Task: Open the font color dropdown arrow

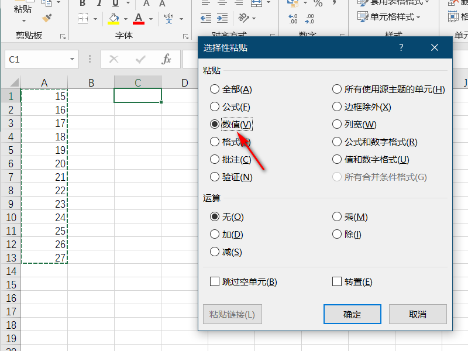Action: (150, 18)
